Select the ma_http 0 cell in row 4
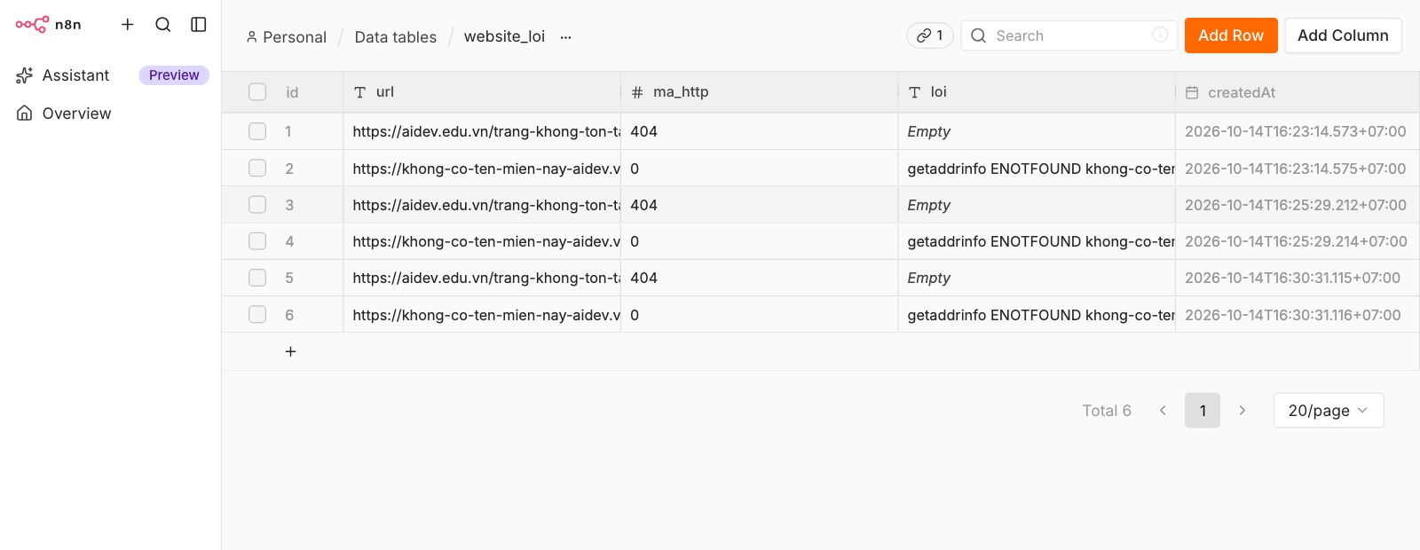The height and width of the screenshot is (550, 1420). coord(760,241)
